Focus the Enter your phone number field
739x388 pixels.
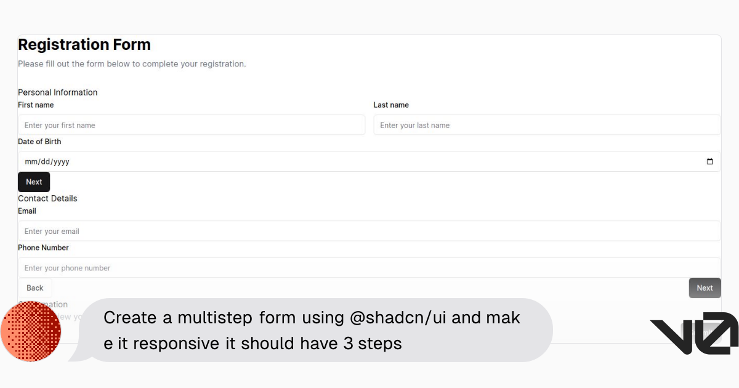pos(369,268)
